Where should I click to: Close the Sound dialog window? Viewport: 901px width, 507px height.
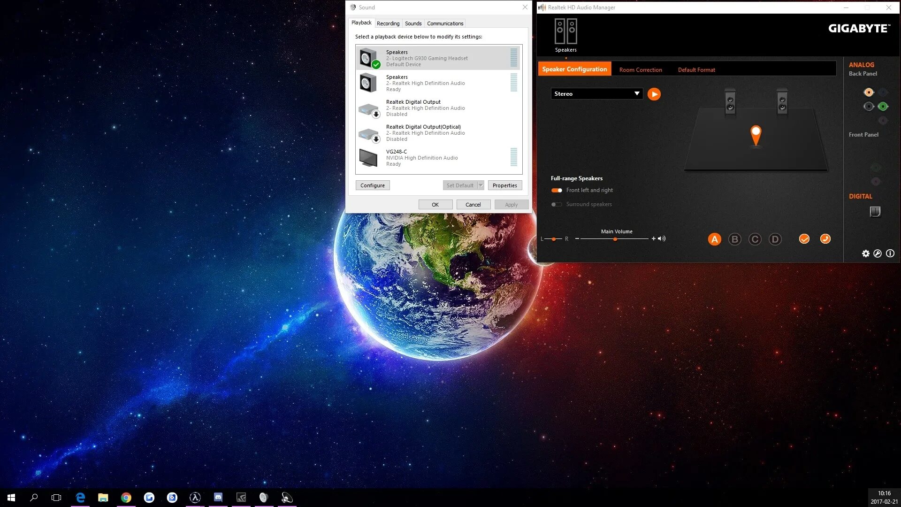525,7
